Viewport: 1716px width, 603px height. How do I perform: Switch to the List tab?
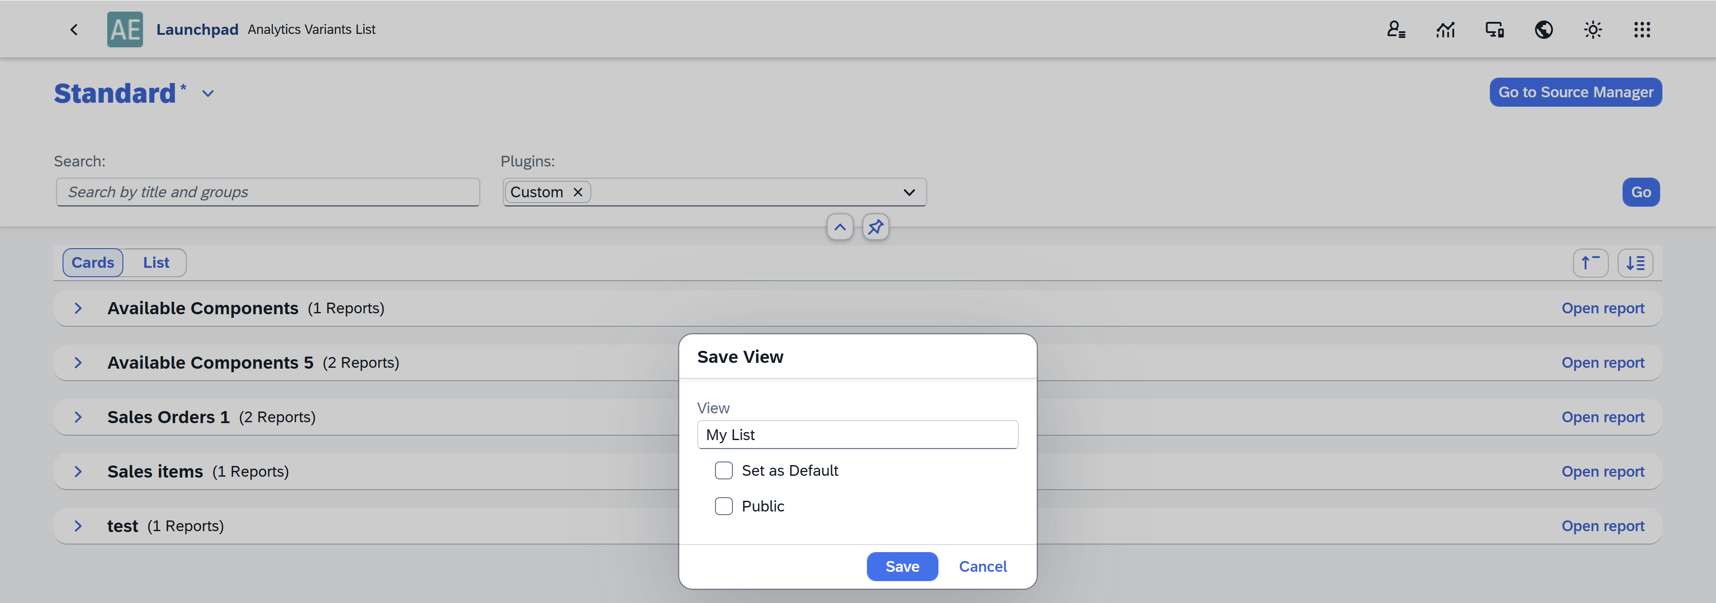(x=155, y=262)
